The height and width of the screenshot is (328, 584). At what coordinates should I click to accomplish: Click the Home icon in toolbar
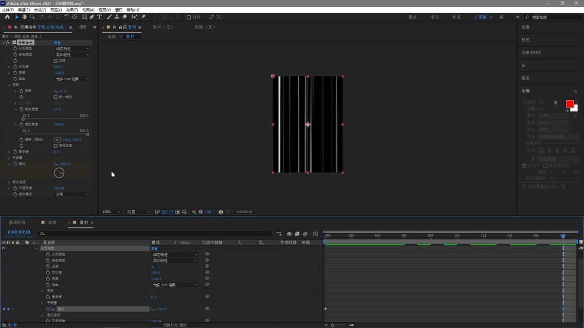7,17
